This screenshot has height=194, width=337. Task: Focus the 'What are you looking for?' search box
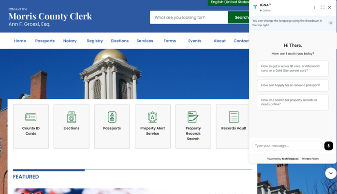tap(189, 17)
